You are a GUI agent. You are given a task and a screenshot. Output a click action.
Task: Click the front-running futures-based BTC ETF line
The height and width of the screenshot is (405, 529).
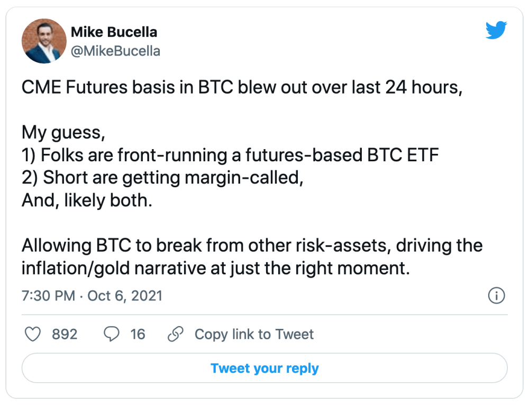[230, 155]
